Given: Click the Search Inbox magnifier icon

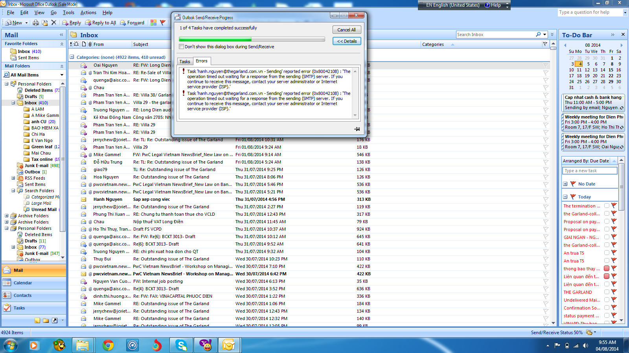Looking at the screenshot, I should coord(539,35).
